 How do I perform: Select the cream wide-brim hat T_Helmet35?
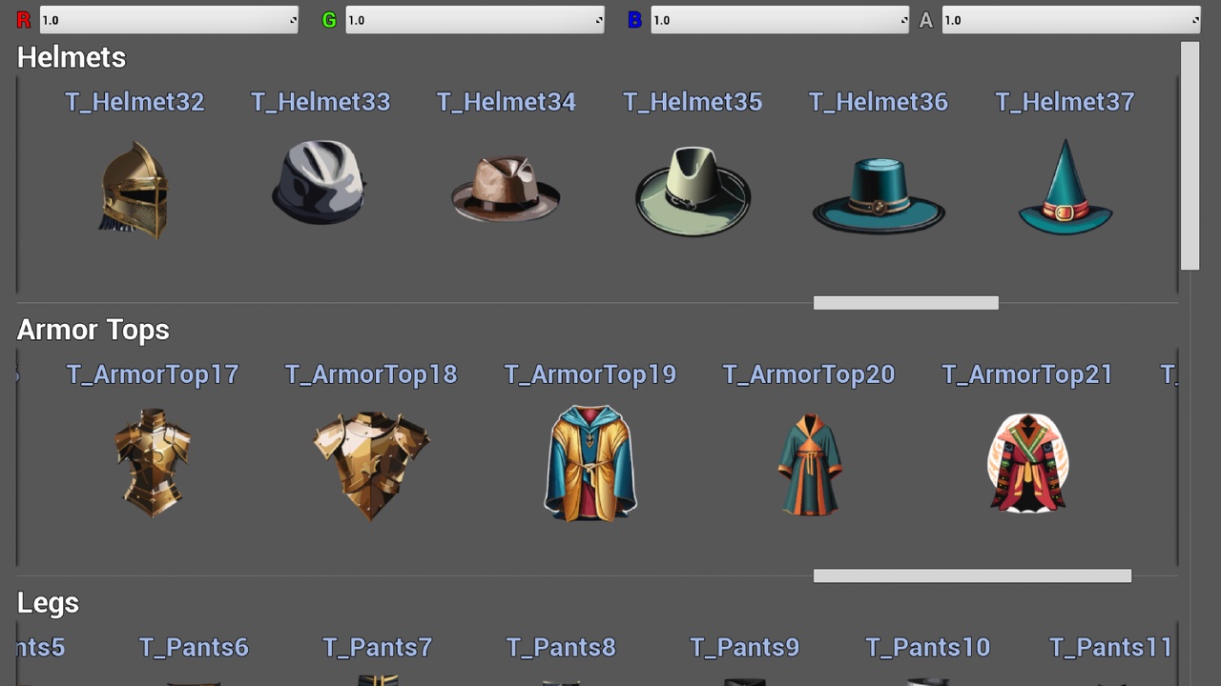[693, 191]
